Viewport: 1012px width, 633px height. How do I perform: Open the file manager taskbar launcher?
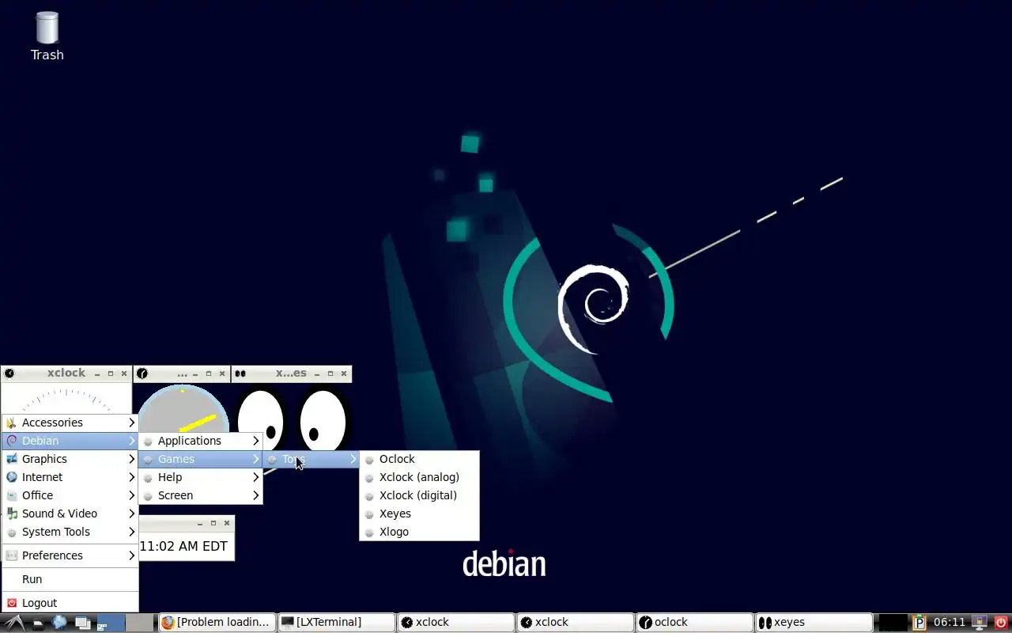click(x=37, y=623)
